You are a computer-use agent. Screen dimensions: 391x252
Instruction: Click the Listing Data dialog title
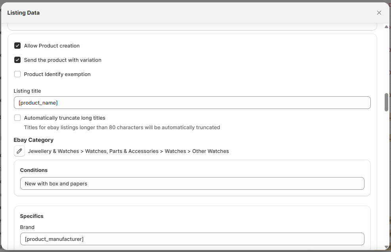(x=23, y=13)
